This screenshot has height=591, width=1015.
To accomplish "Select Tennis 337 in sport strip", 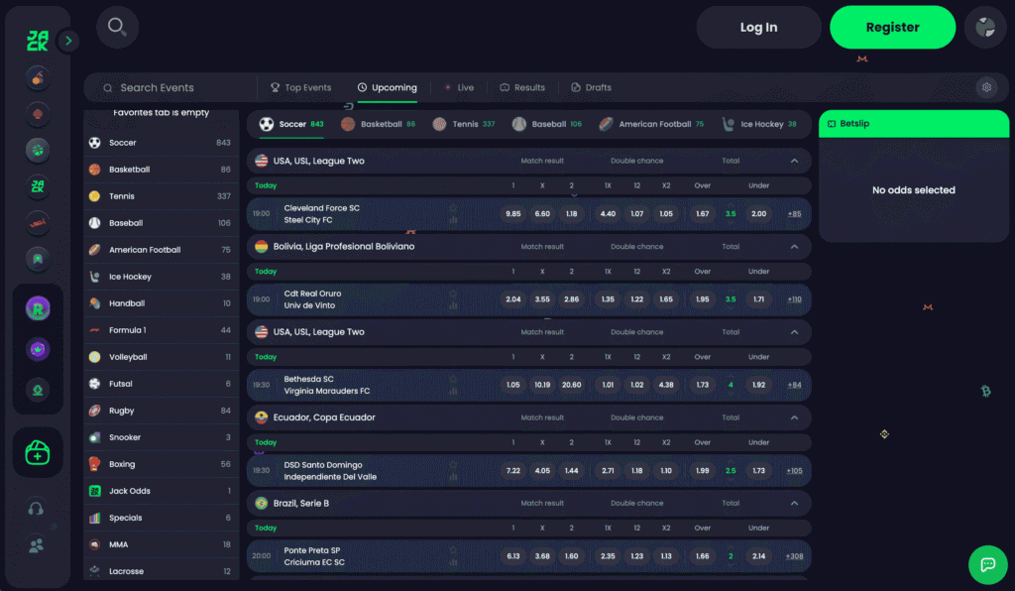I will coord(464,124).
